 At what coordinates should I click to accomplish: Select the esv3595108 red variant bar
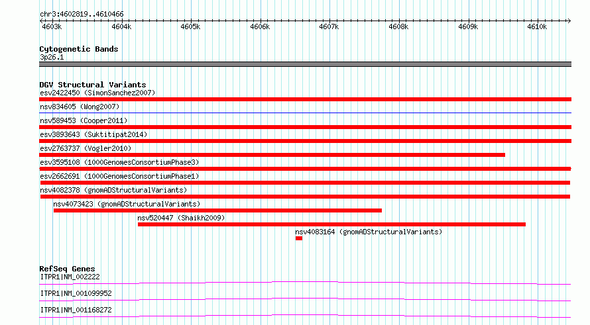click(x=305, y=169)
